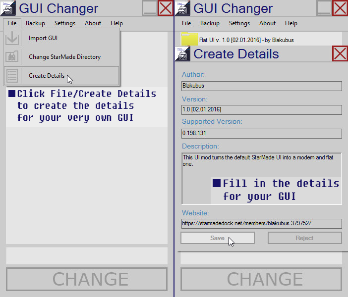Click the Author input field

point(262,86)
